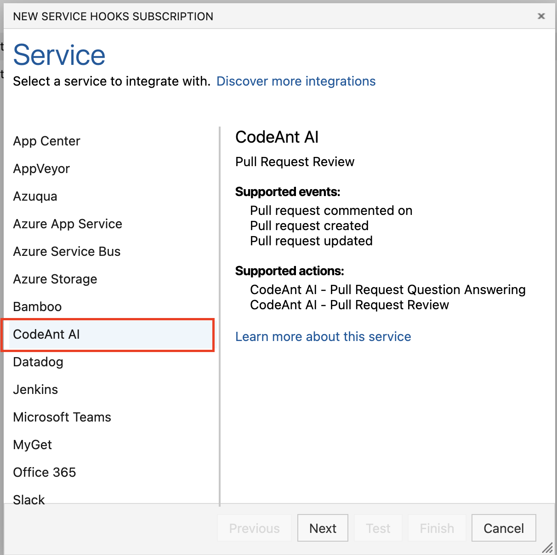Select the CodeAnt AI service row
Screen dimensions: 557x555
pyautogui.click(x=110, y=334)
